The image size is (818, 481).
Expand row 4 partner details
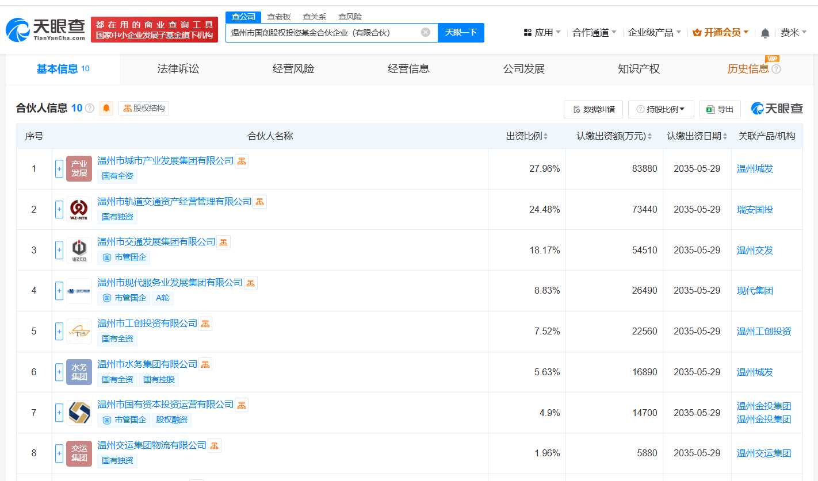click(59, 291)
